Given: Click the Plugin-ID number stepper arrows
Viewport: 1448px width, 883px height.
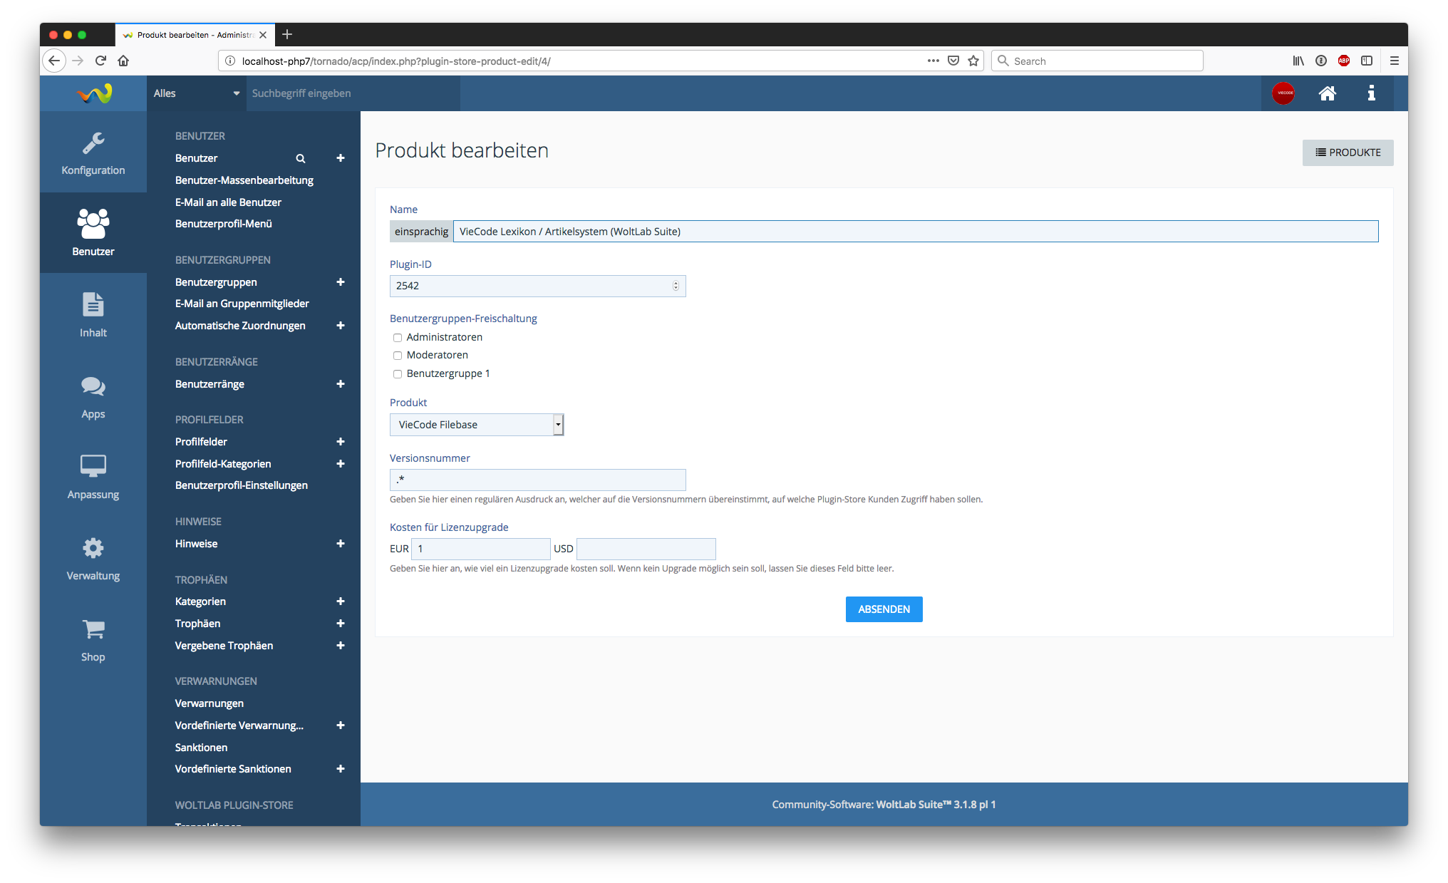Looking at the screenshot, I should tap(676, 286).
